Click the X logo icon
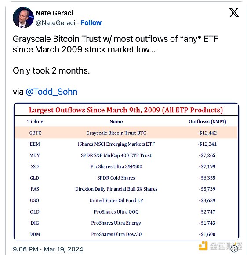The width and height of the screenshot is (247, 255). pos(234,12)
